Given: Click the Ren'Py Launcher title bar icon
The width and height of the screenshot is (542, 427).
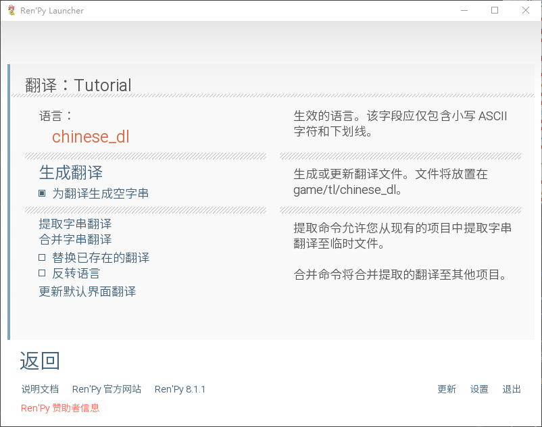Looking at the screenshot, I should coord(11,10).
